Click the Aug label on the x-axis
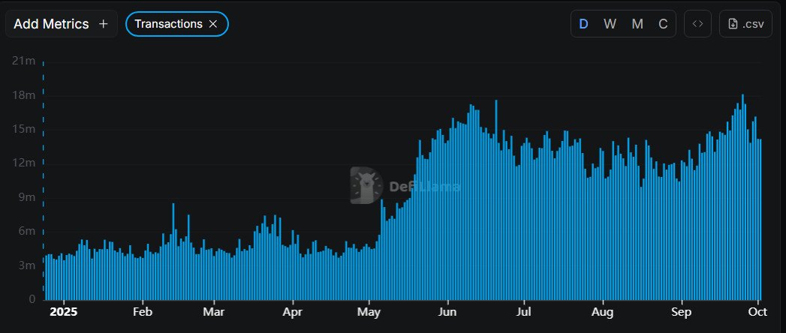786x333 pixels. tap(603, 311)
